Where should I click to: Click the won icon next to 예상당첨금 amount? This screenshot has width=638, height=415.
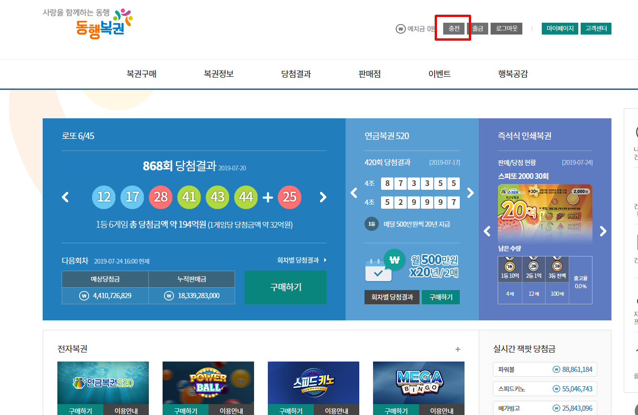(x=84, y=296)
